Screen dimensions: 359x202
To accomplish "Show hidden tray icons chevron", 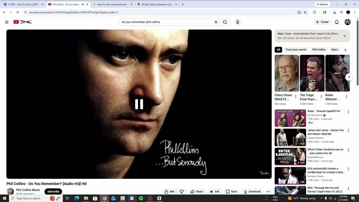I will click(321, 198).
